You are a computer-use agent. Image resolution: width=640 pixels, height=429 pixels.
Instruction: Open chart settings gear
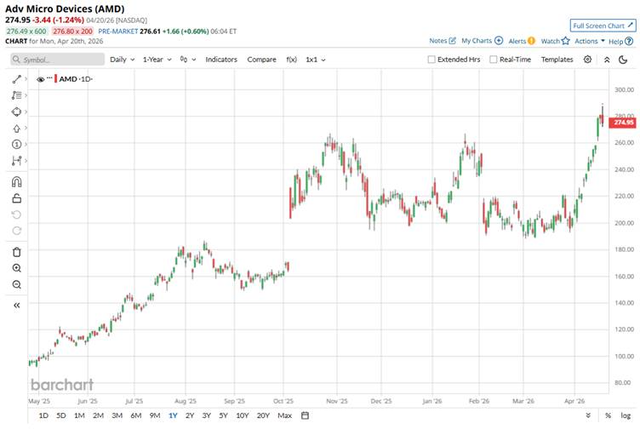588,60
